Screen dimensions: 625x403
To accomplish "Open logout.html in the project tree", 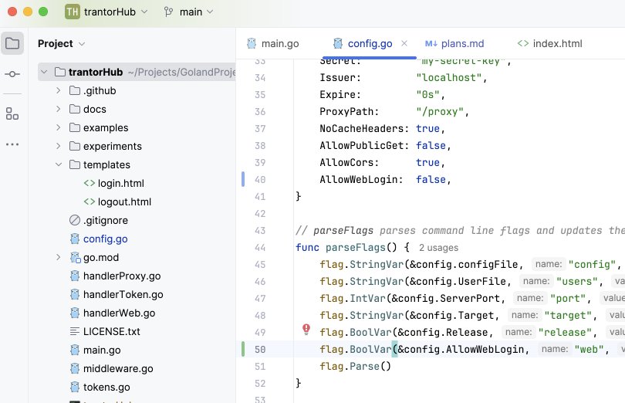I will (124, 201).
